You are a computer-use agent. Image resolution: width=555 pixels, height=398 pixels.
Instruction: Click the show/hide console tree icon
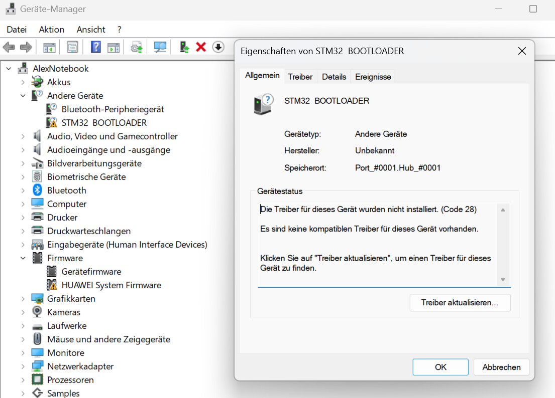49,47
